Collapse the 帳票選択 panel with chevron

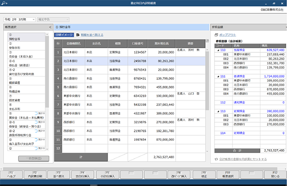point(50,27)
